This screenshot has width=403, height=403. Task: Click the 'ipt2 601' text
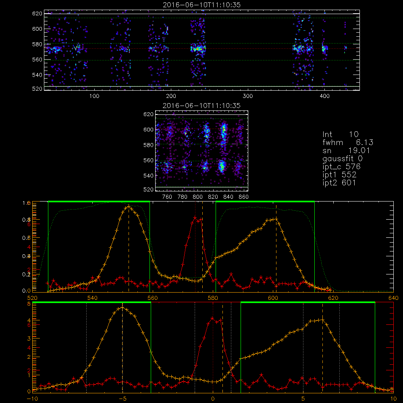click(x=339, y=183)
